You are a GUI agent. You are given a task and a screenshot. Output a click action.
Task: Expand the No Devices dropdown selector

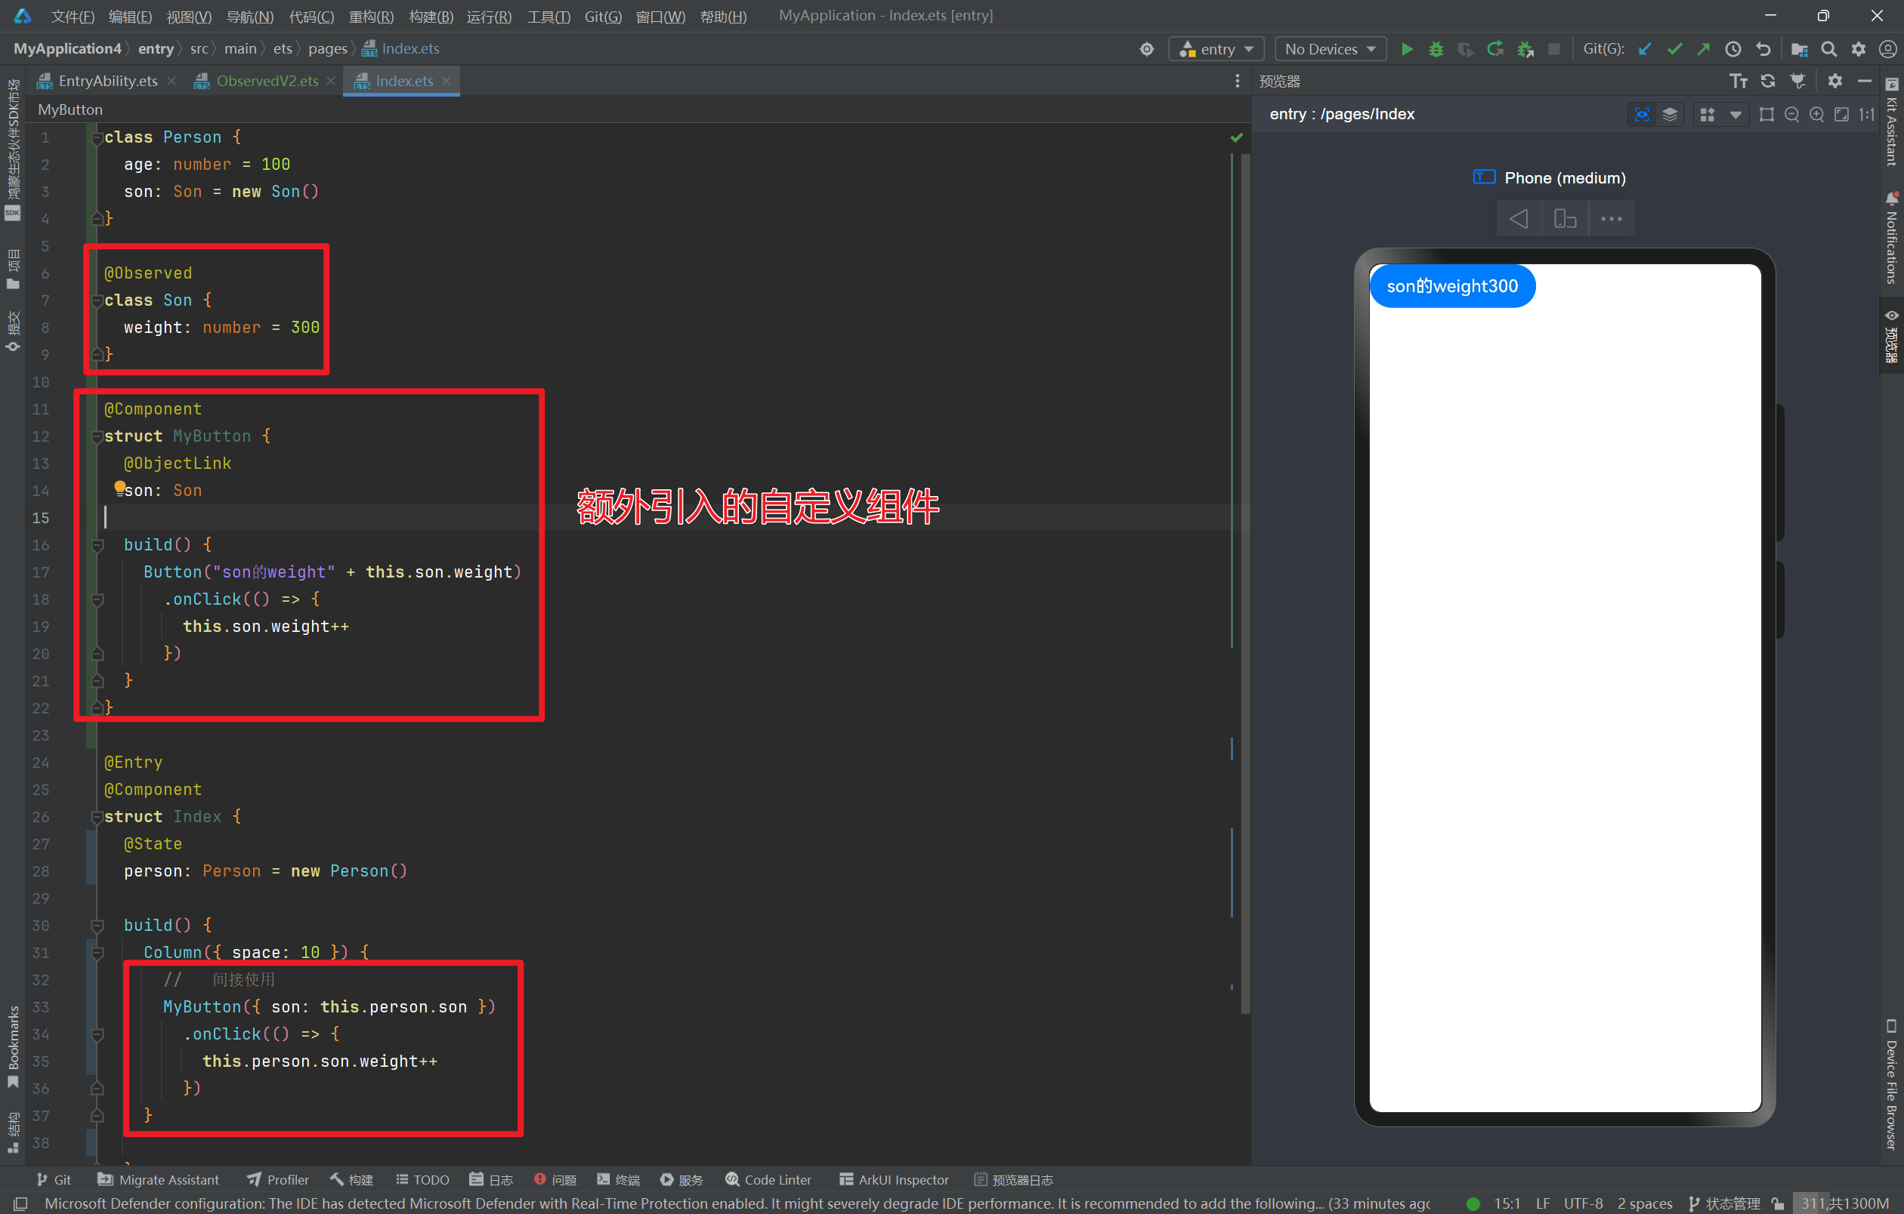pos(1327,48)
